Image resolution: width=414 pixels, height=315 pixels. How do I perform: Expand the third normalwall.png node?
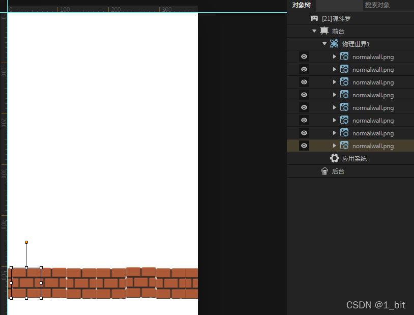tap(335, 82)
